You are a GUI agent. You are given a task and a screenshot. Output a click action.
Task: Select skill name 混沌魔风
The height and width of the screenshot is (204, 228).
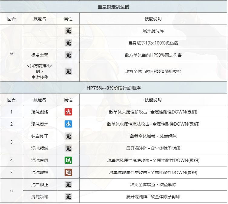[x=40, y=160]
